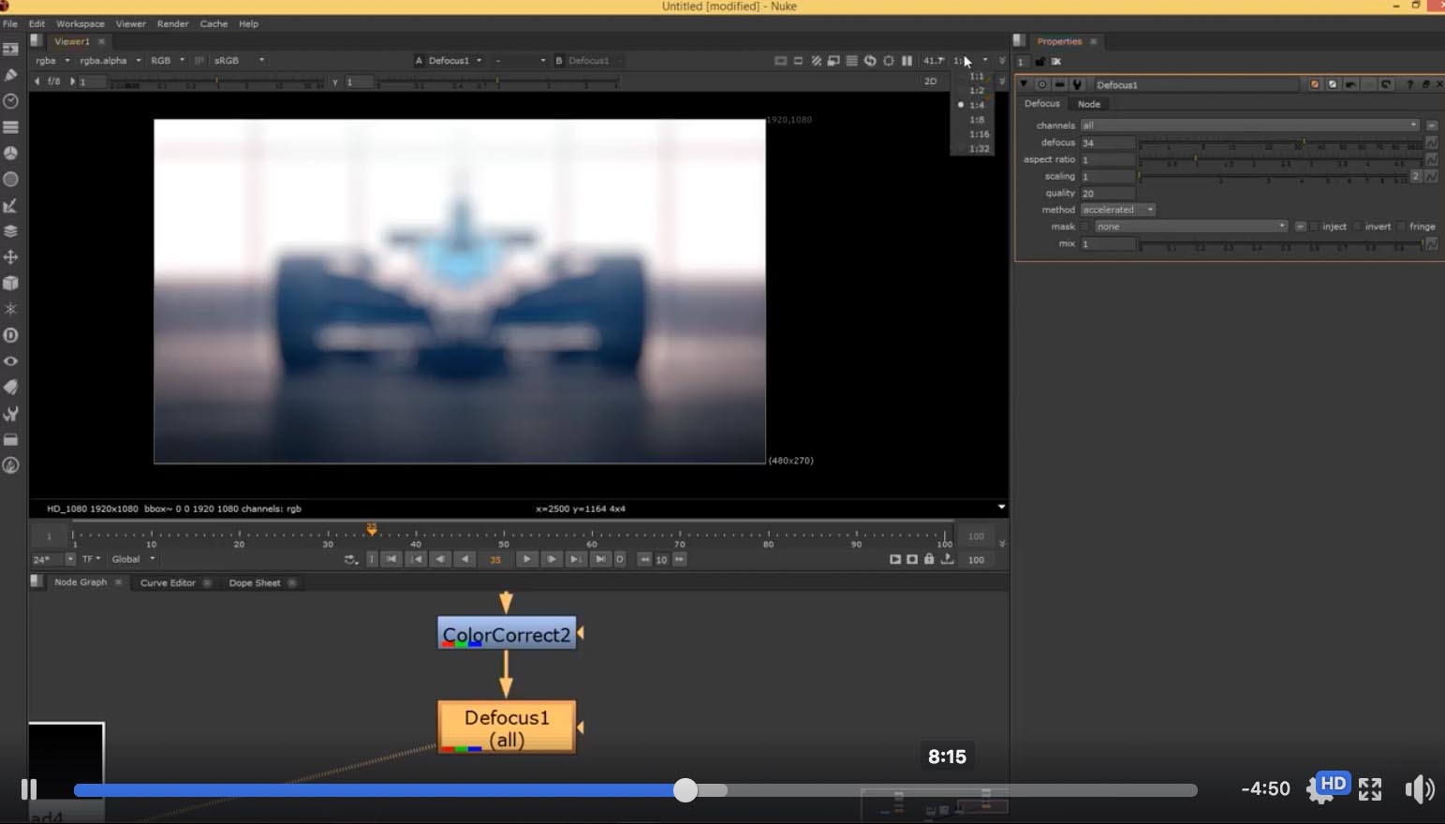The height and width of the screenshot is (824, 1445).
Task: Select the ColorCorrect2 node
Action: click(x=506, y=635)
